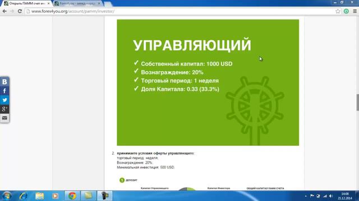The height and width of the screenshot is (201, 359).
Task: Click the 'Капитал Инвестора' label
Action: tap(219, 188)
